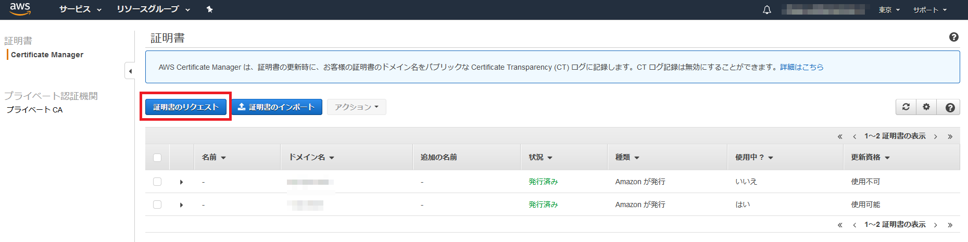Image resolution: width=968 pixels, height=242 pixels.
Task: Refresh the certificate list
Action: pyautogui.click(x=906, y=107)
